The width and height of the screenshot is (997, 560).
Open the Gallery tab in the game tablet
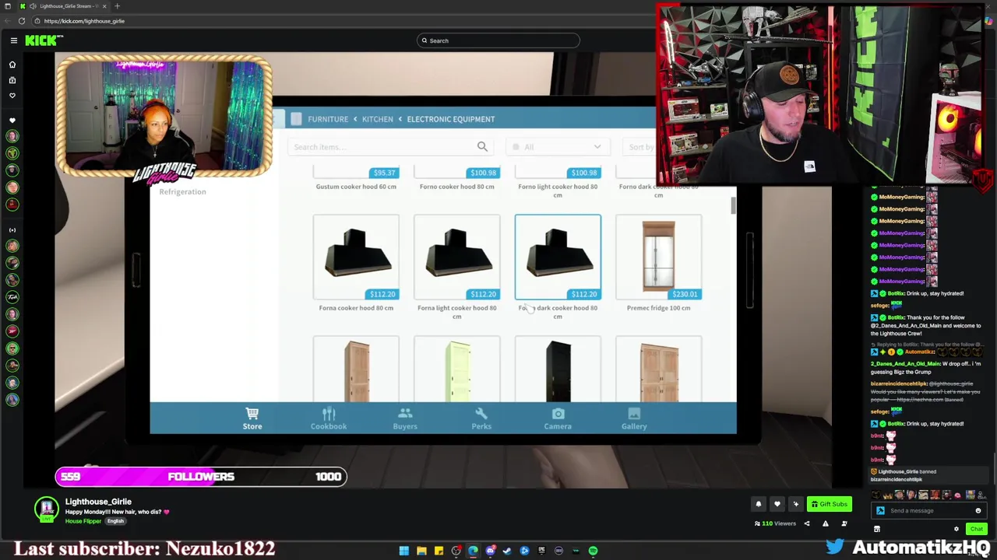pyautogui.click(x=634, y=418)
